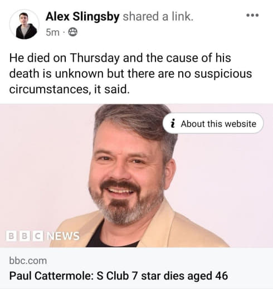Open the three-dots post options menu
Viewport: 273px width, 289px height.
pos(252,15)
